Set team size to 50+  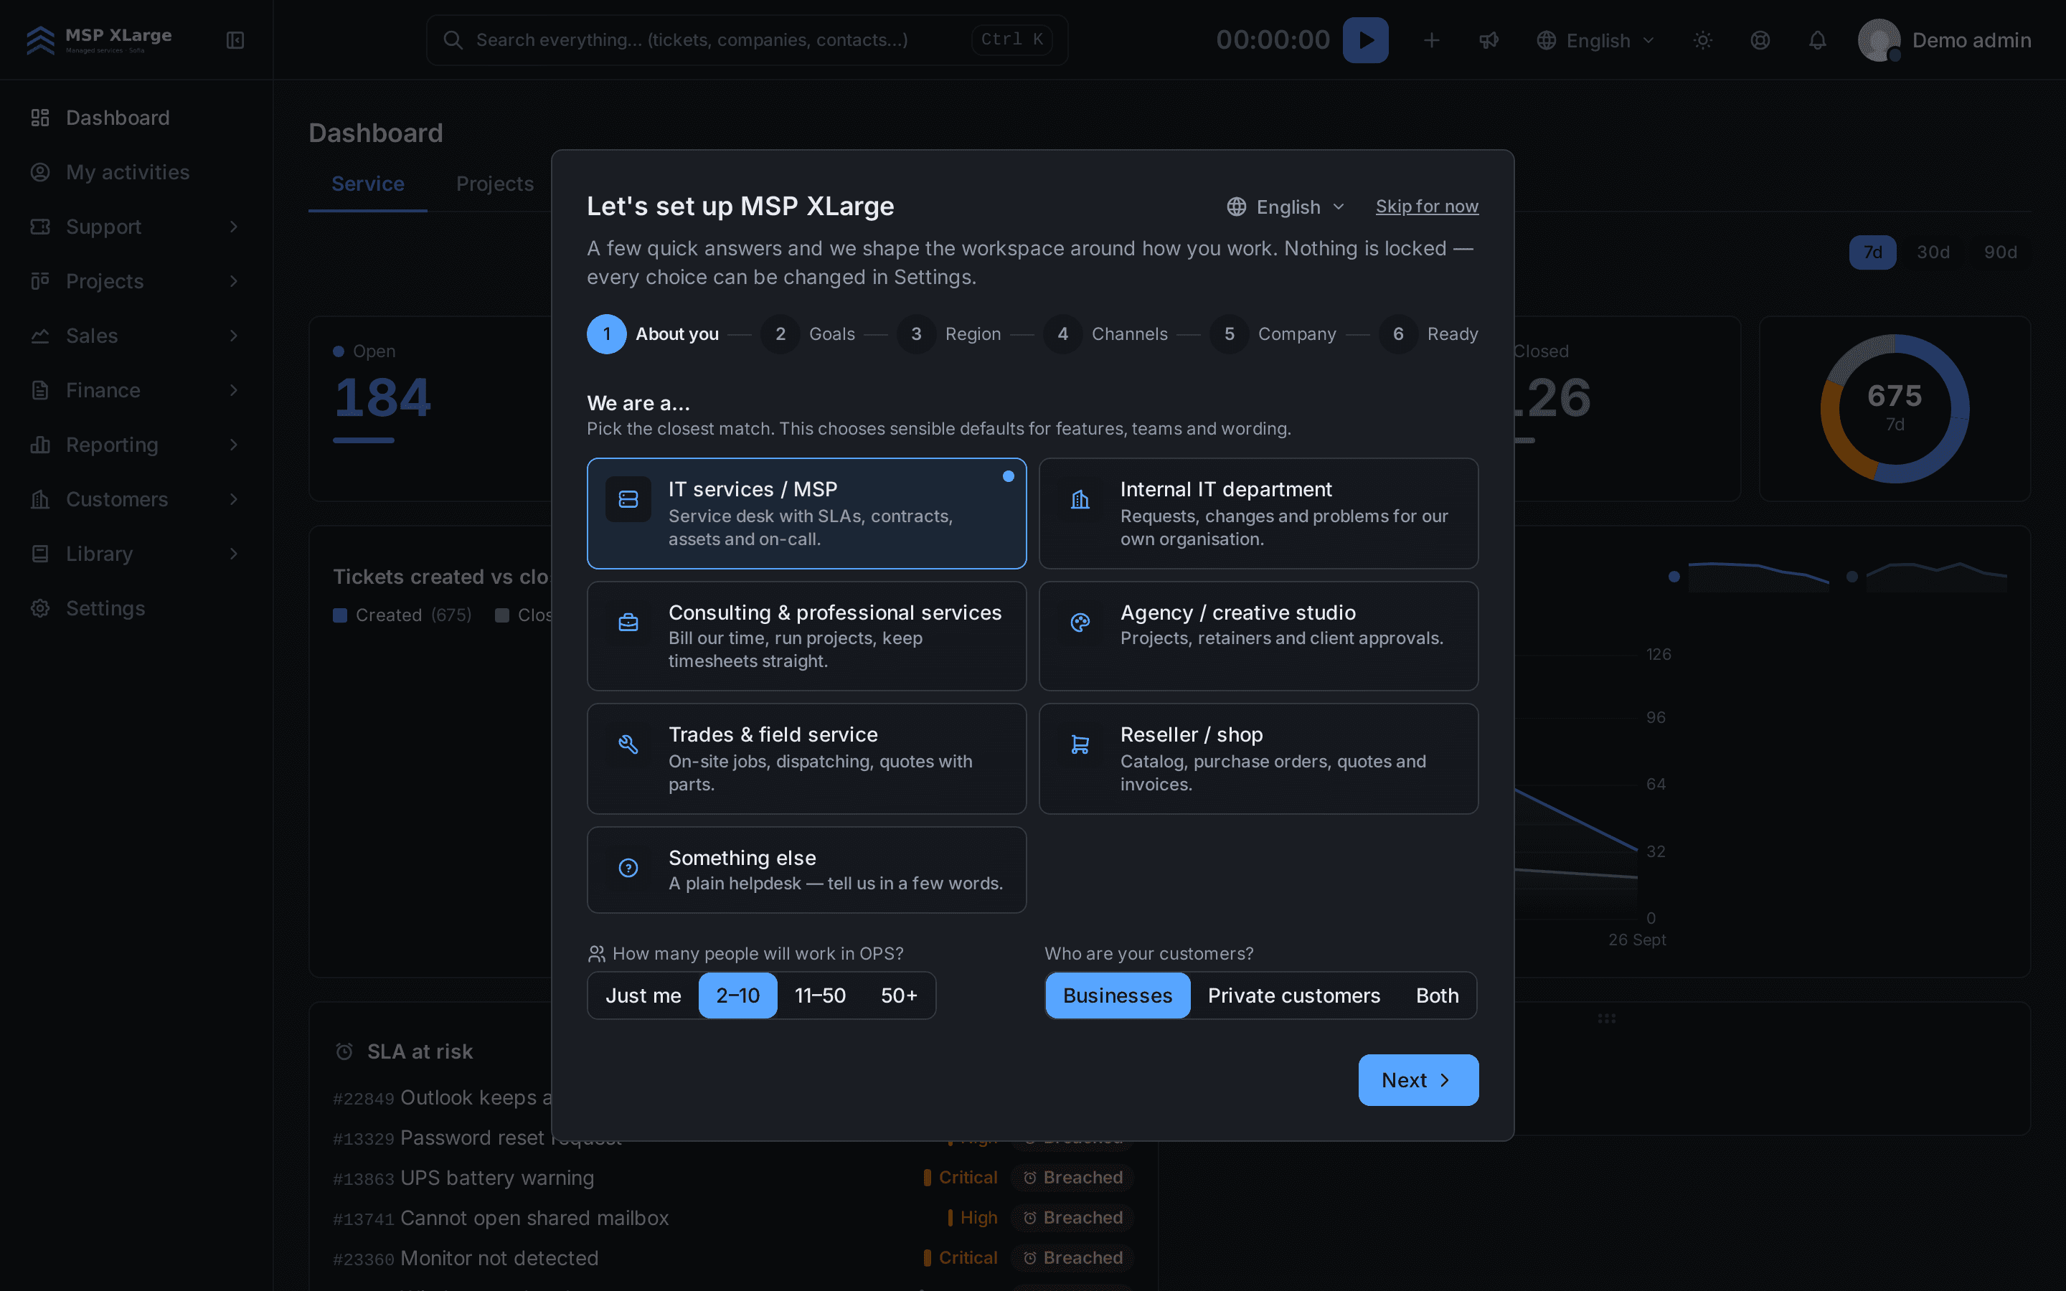tap(899, 996)
